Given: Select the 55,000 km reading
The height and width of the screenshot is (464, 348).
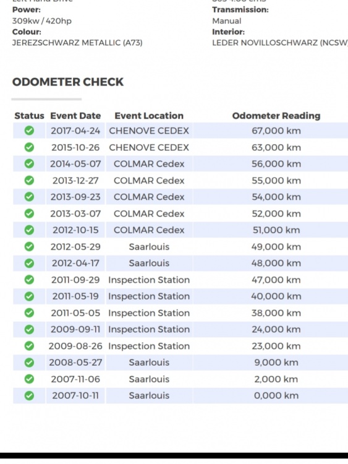Looking at the screenshot, I should tap(276, 181).
